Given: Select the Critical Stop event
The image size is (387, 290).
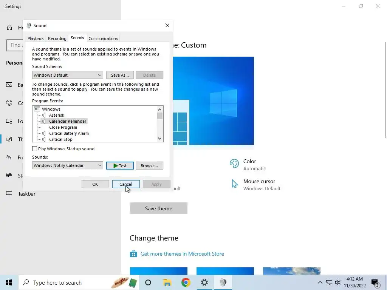Looking at the screenshot, I should (61, 139).
